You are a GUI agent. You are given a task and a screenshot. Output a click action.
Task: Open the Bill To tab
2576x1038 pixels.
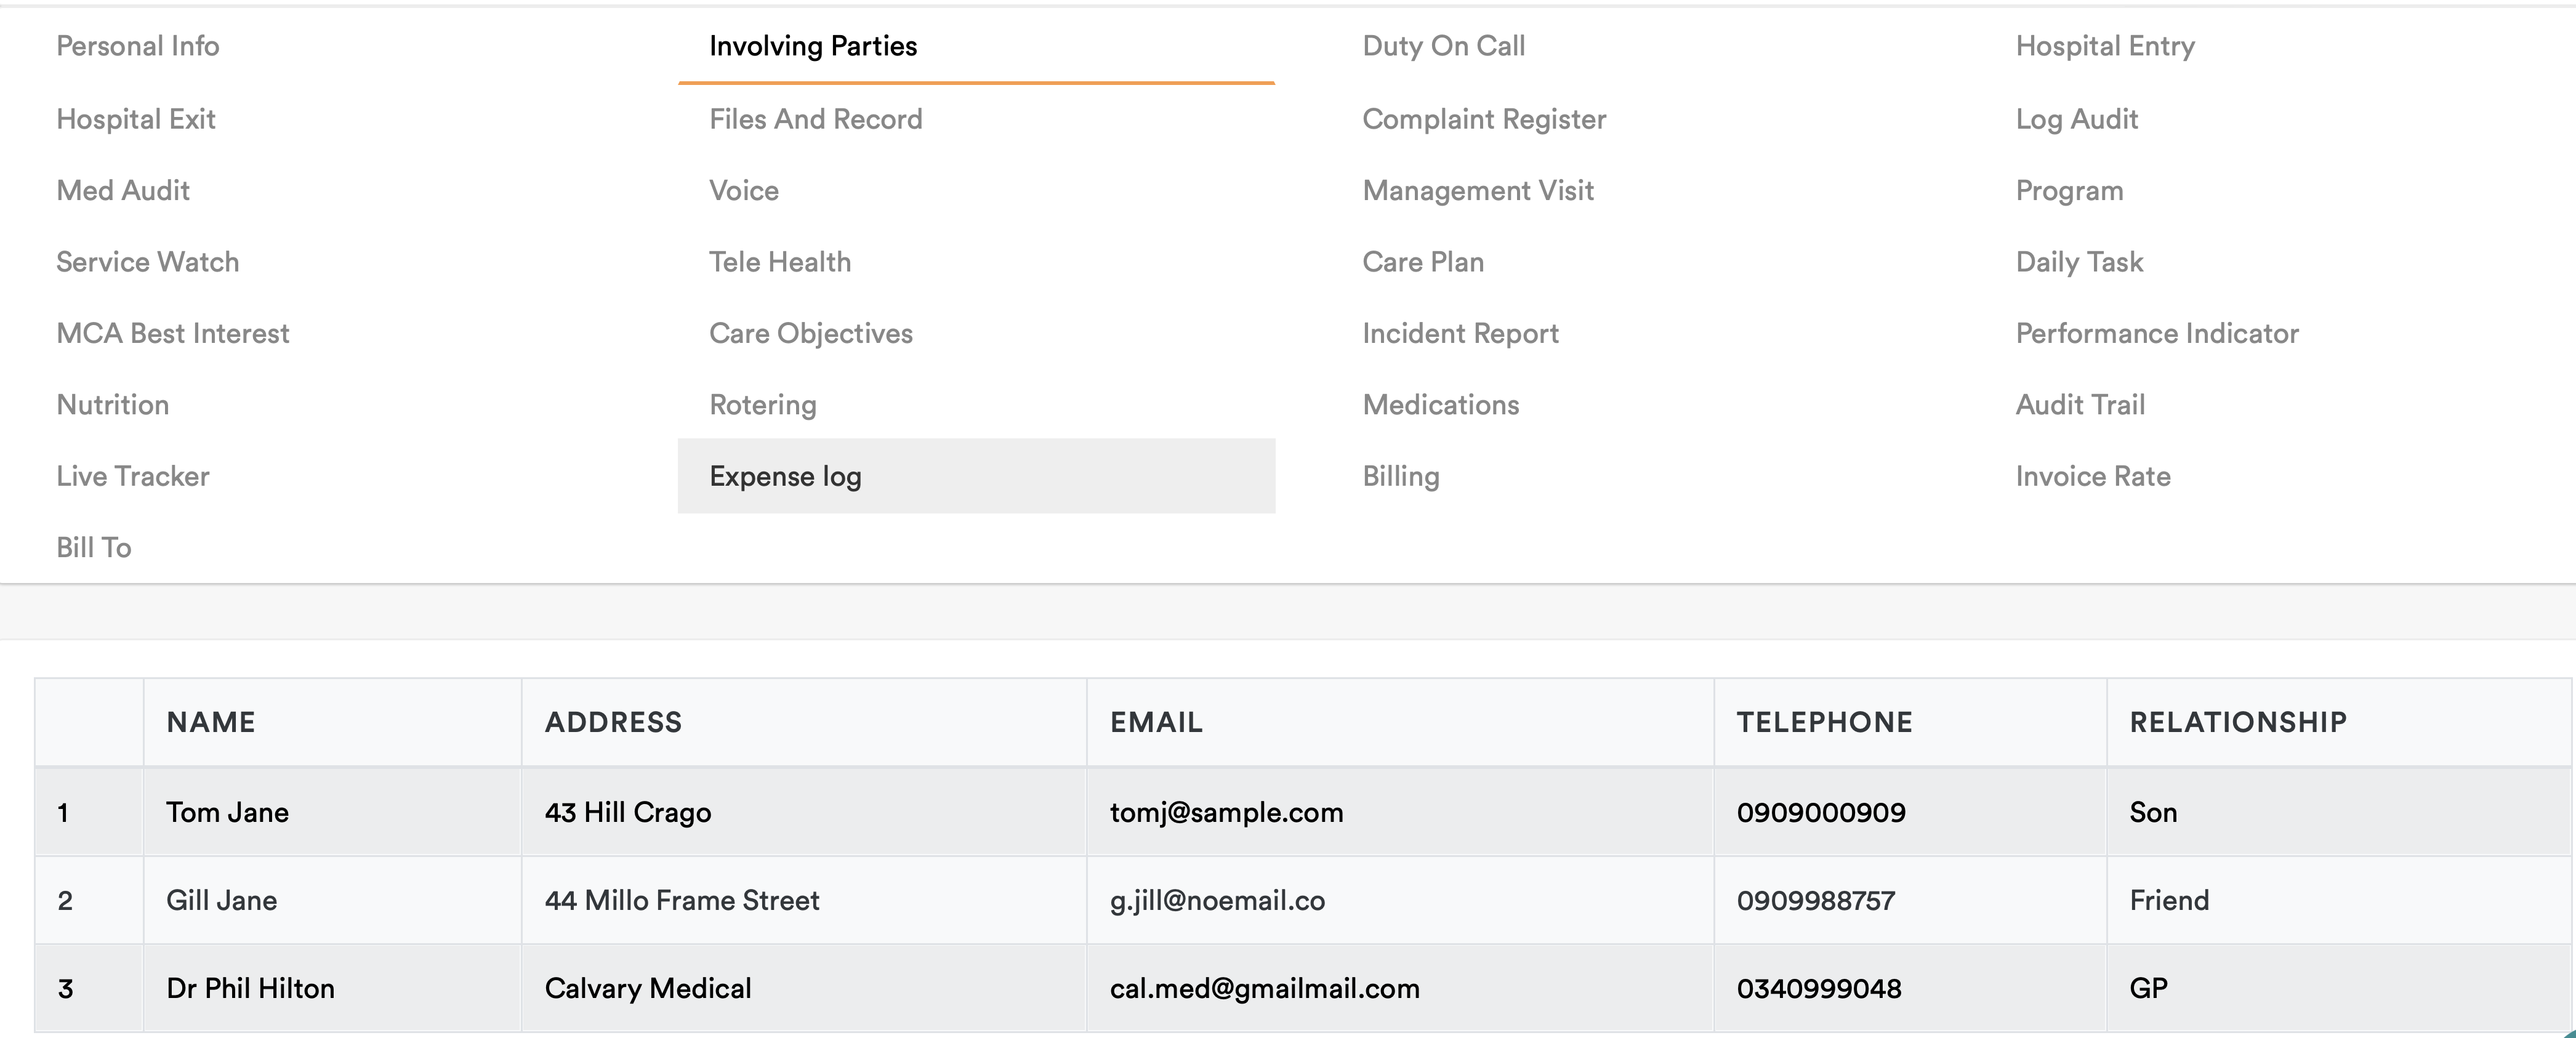pos(94,548)
